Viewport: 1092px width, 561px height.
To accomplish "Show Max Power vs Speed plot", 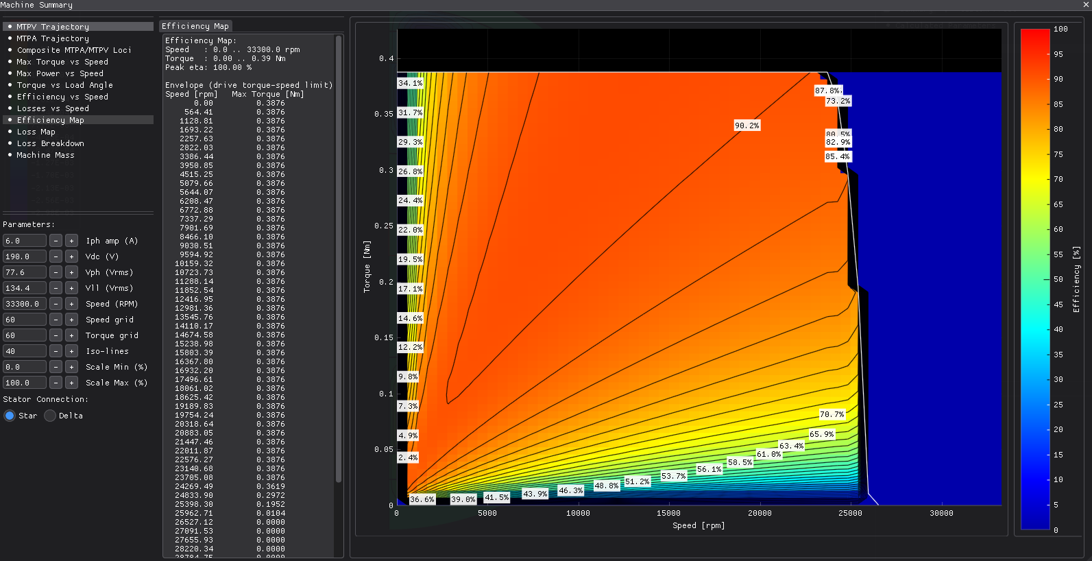I will (x=78, y=73).
